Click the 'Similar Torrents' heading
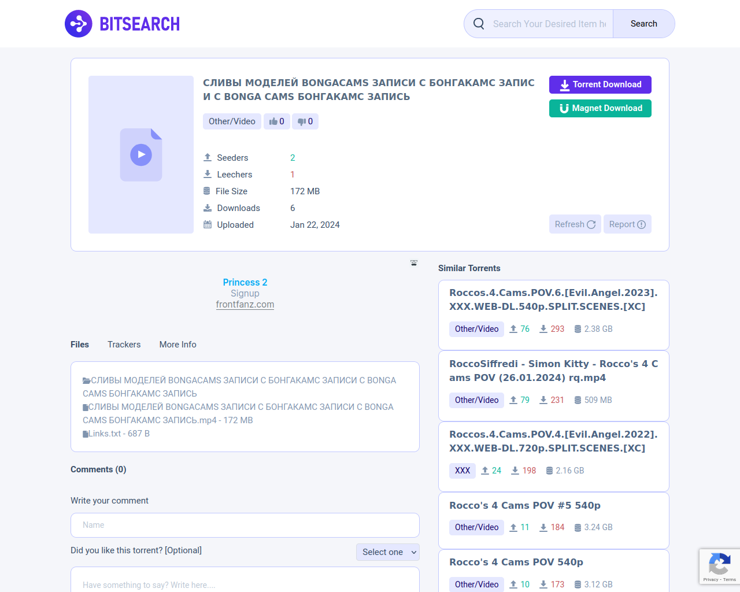The height and width of the screenshot is (592, 740). [469, 268]
